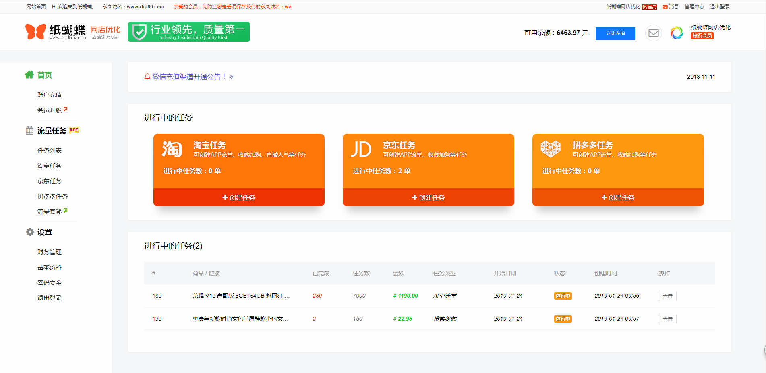Open 密码安全 in the sidebar
The image size is (766, 373).
click(x=50, y=283)
